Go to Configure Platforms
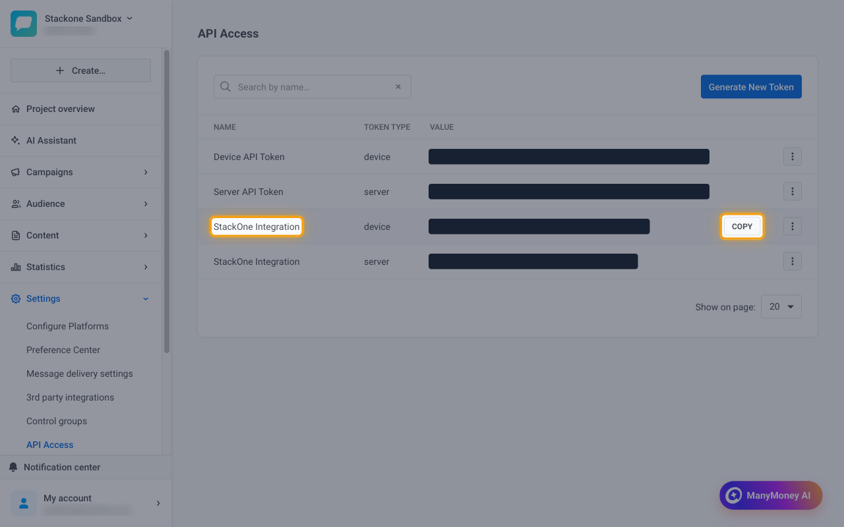 coord(67,326)
